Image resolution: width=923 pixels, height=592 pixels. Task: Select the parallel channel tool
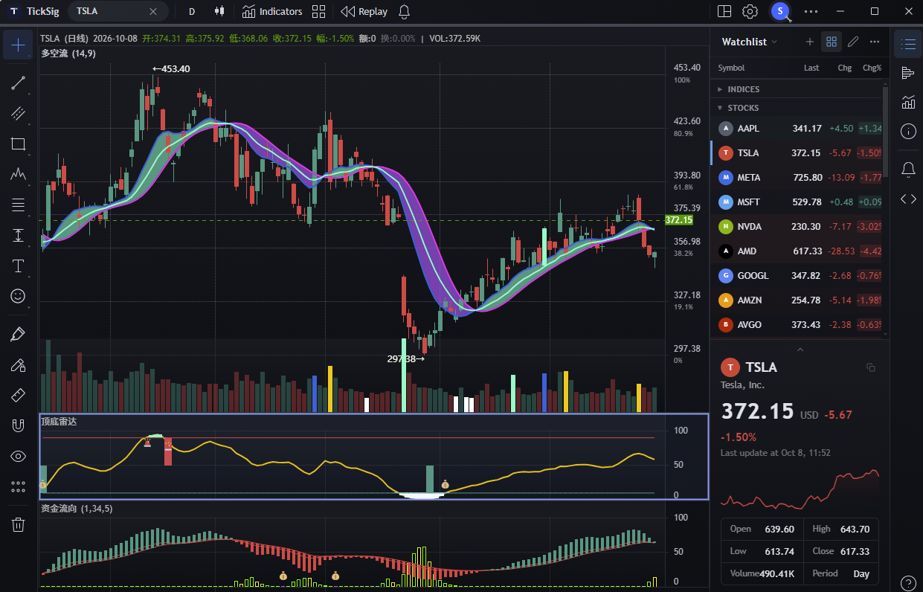(x=18, y=113)
